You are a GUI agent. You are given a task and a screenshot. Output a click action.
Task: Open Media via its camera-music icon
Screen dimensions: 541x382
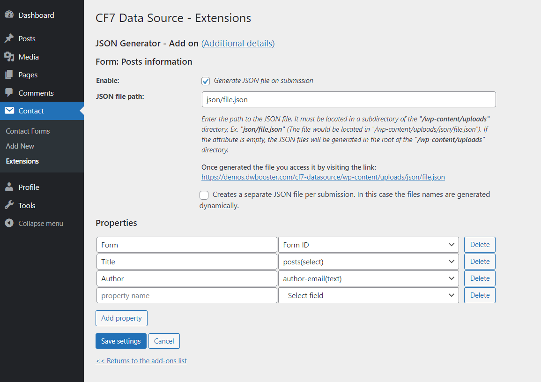9,57
